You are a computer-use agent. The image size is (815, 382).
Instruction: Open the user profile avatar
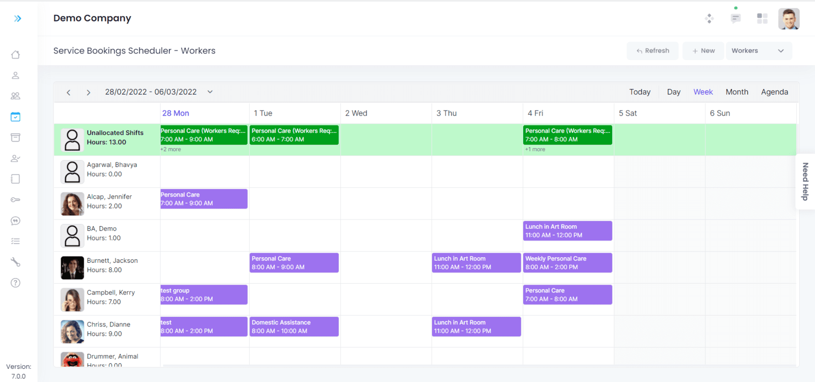[x=789, y=19]
